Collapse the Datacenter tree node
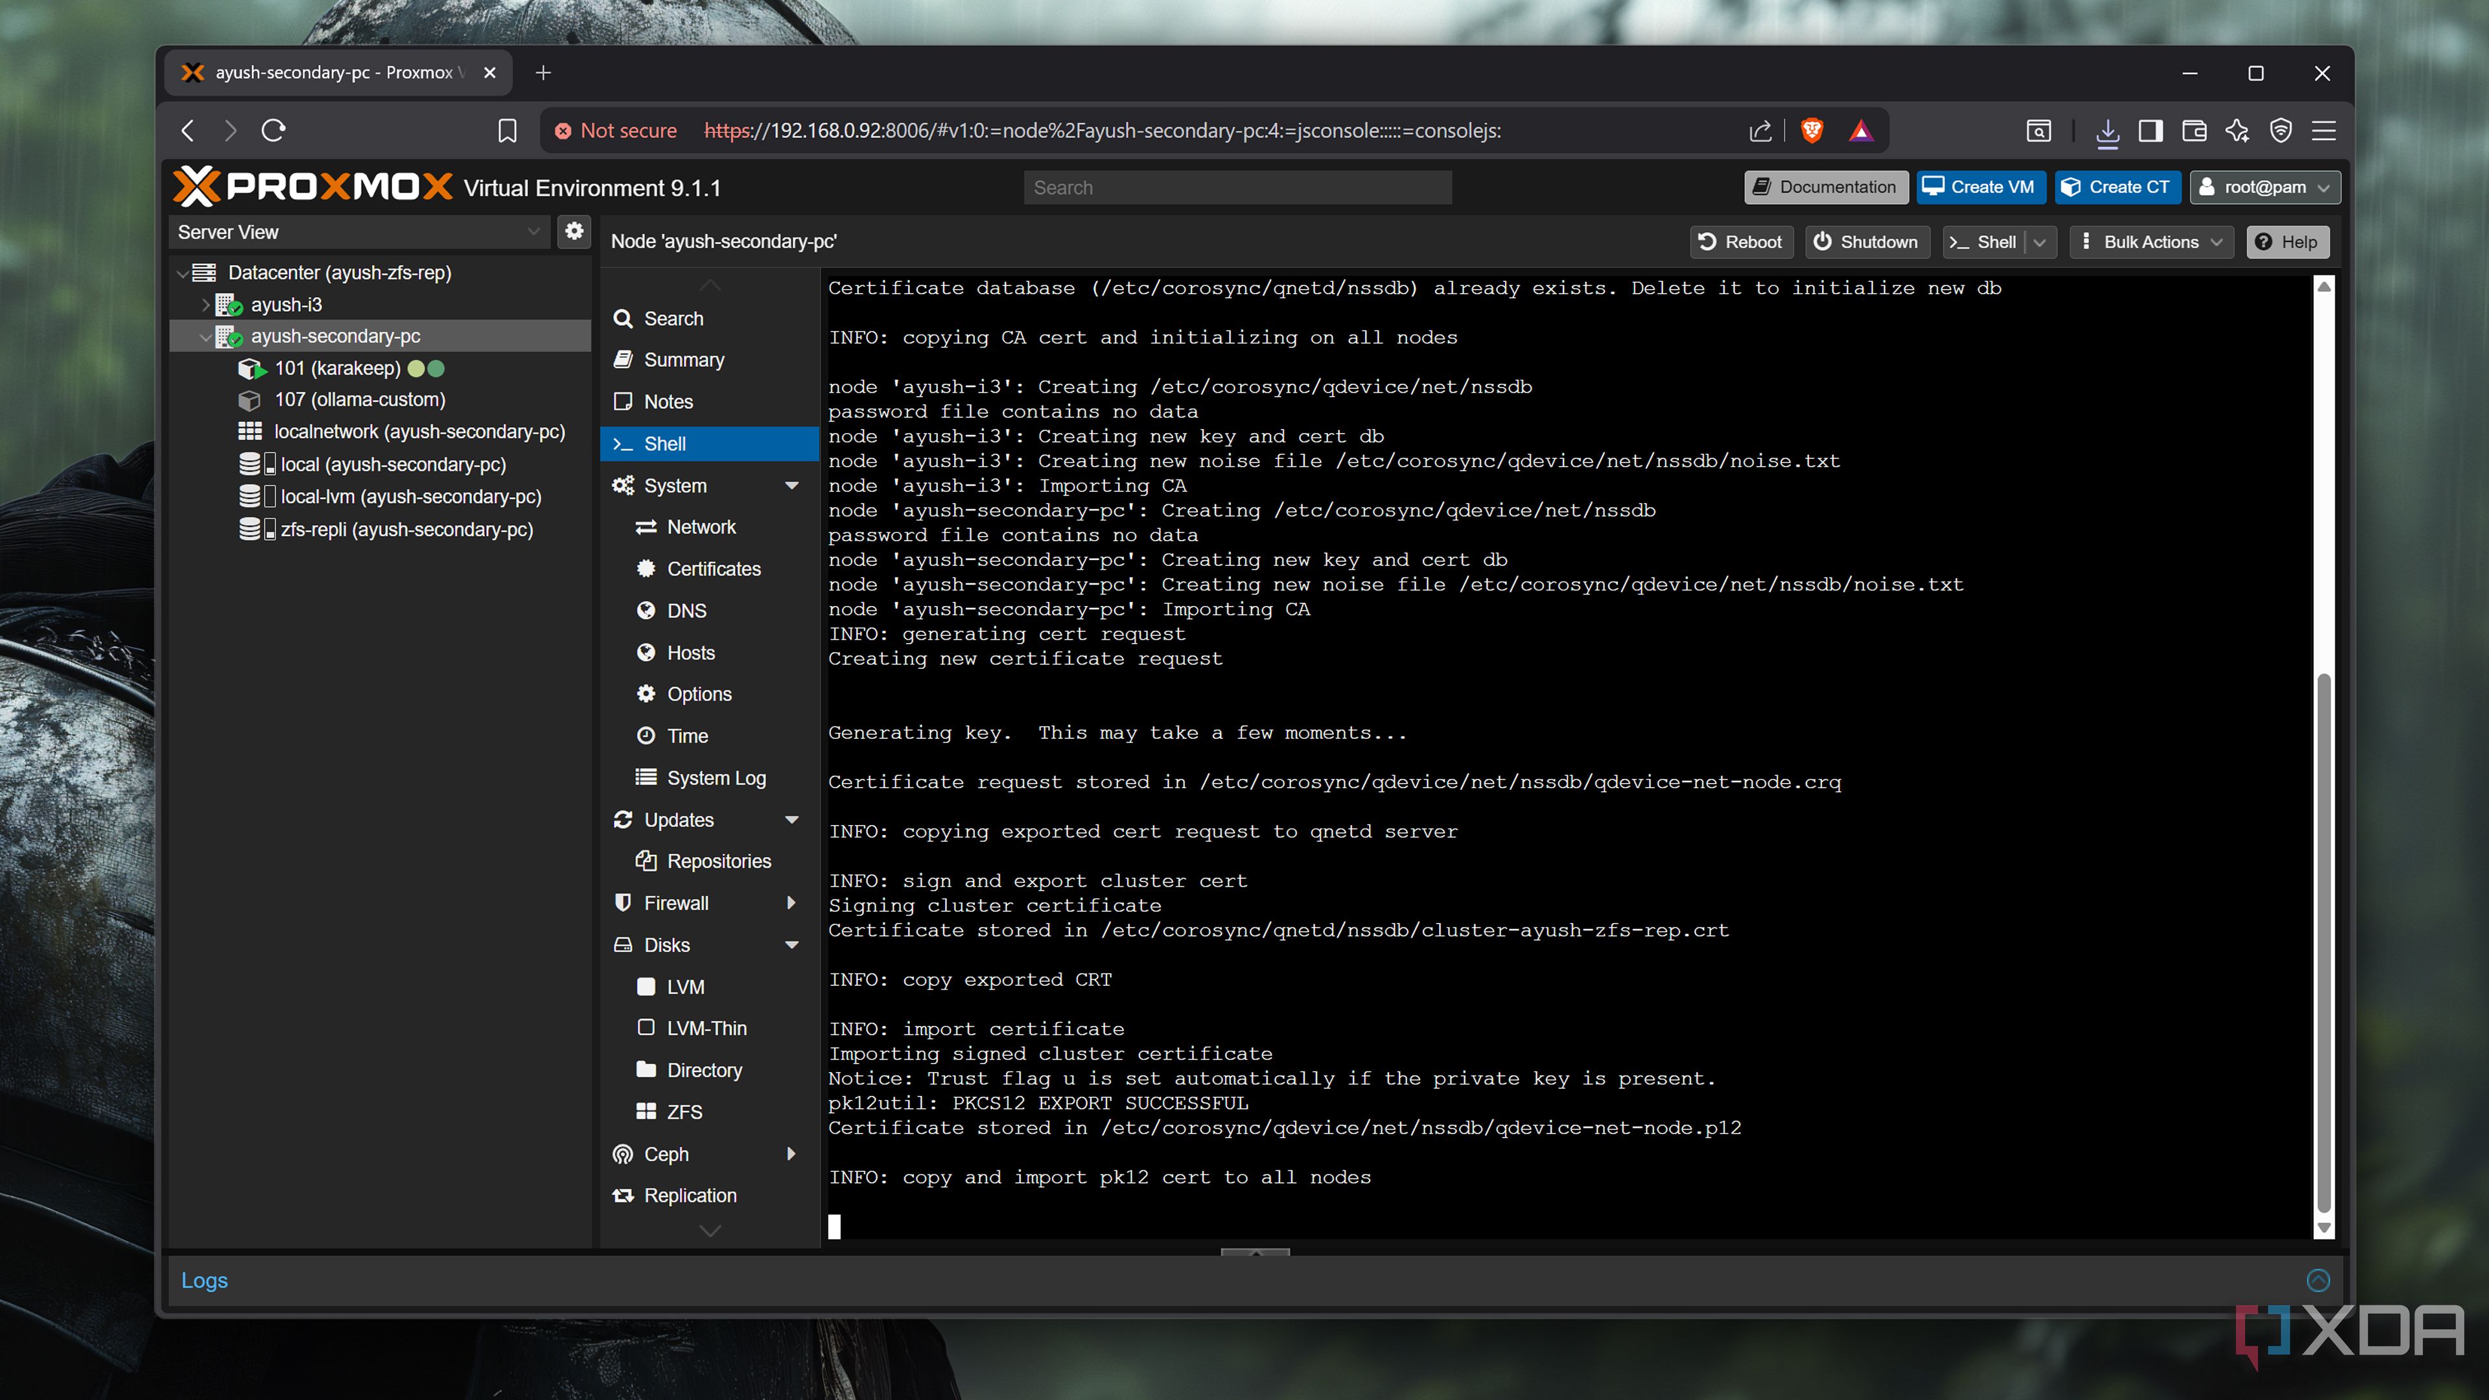The height and width of the screenshot is (1400, 2489). tap(183, 274)
